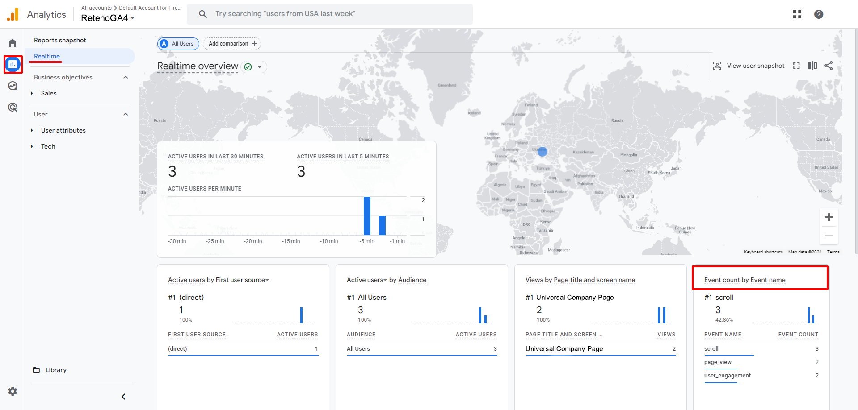Click the Universal Company Page table row
The width and height of the screenshot is (858, 410).
(601, 349)
